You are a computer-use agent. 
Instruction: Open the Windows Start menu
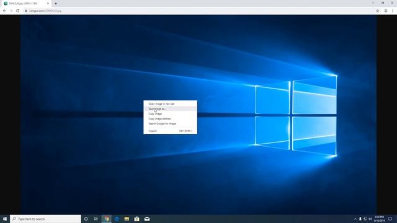5,219
